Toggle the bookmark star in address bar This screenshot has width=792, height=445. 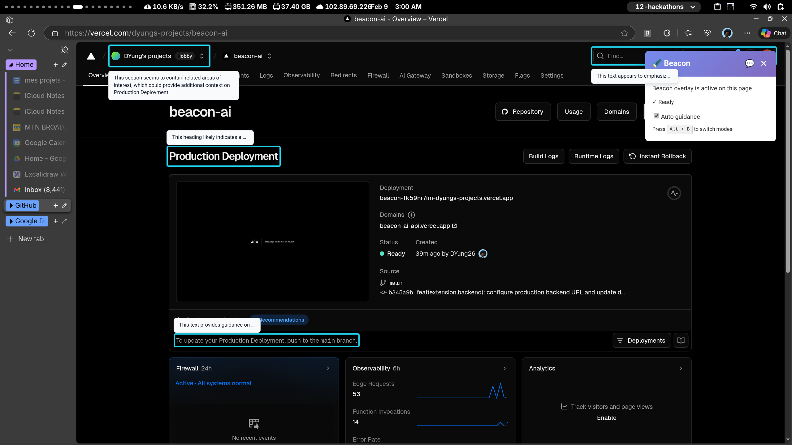click(624, 33)
